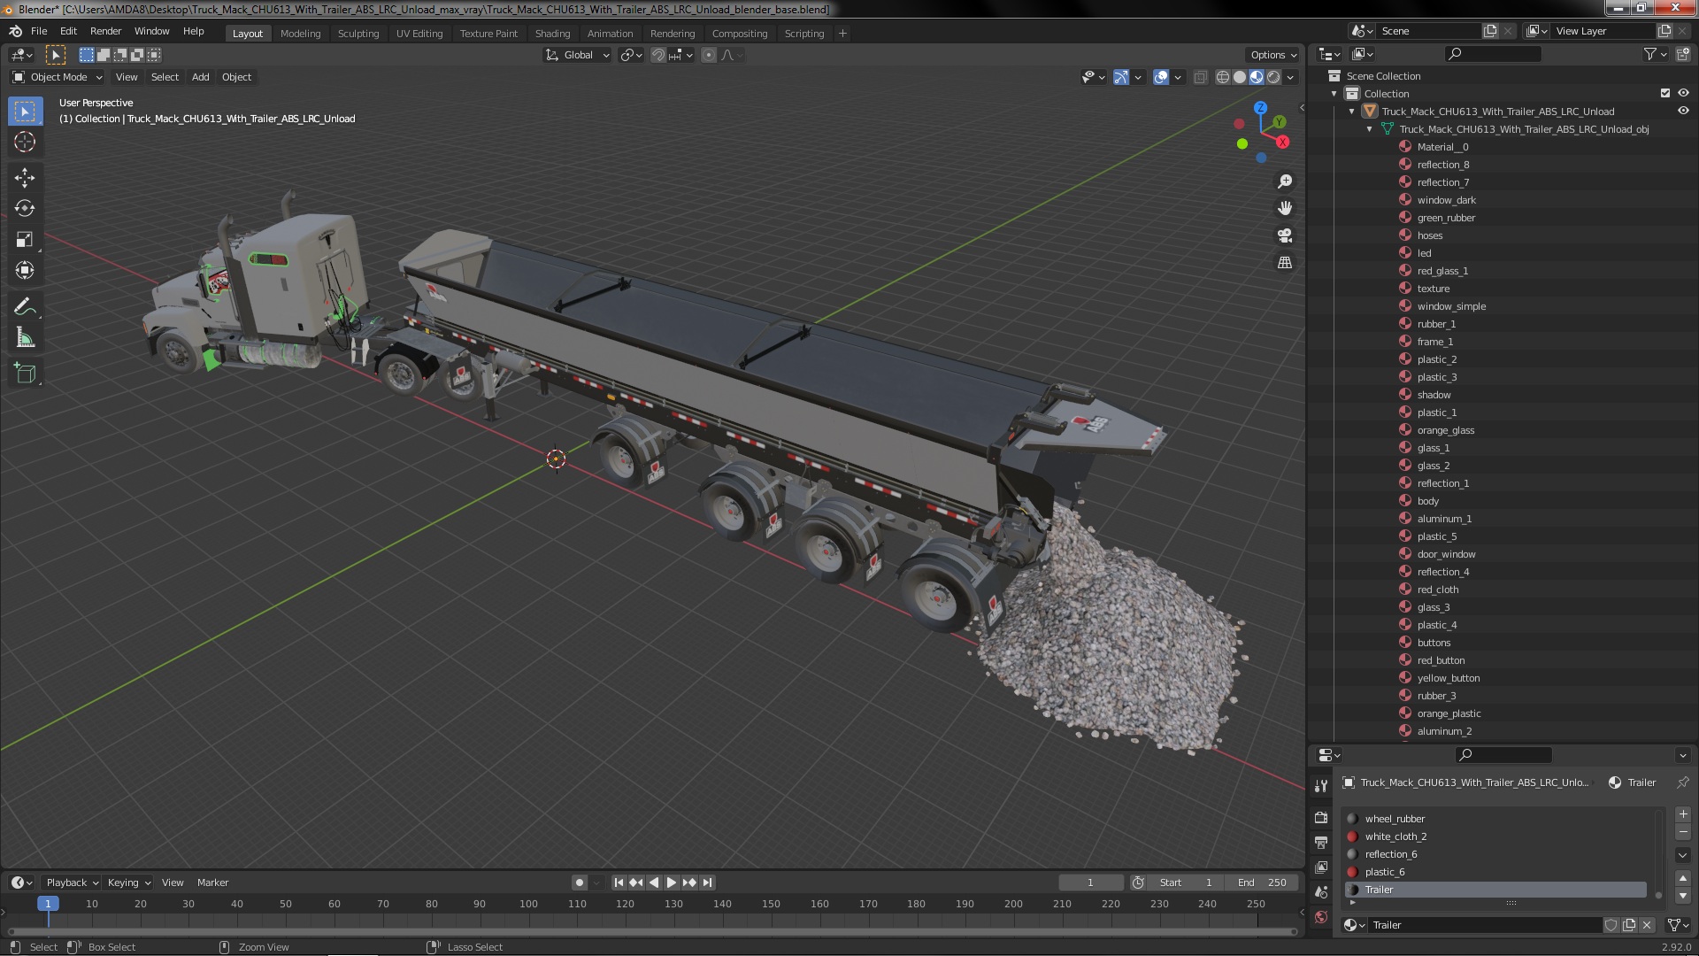Switch to wireframe viewport shading
This screenshot has height=956, width=1699.
pos(1223,77)
